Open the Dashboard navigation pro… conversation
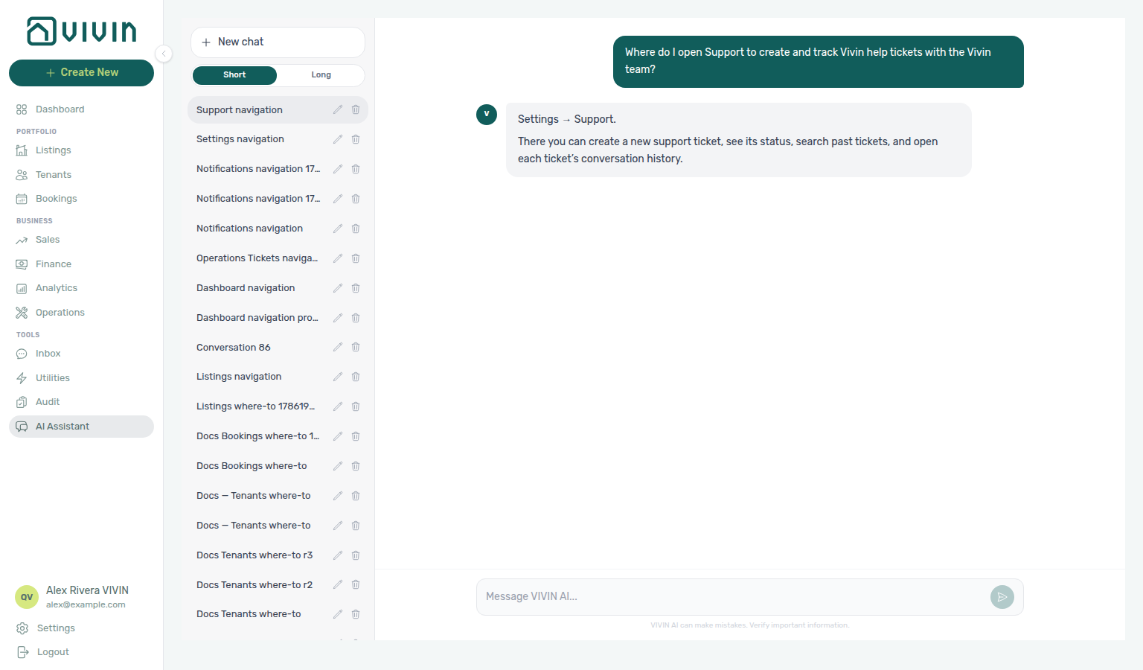This screenshot has height=670, width=1143. 259,318
